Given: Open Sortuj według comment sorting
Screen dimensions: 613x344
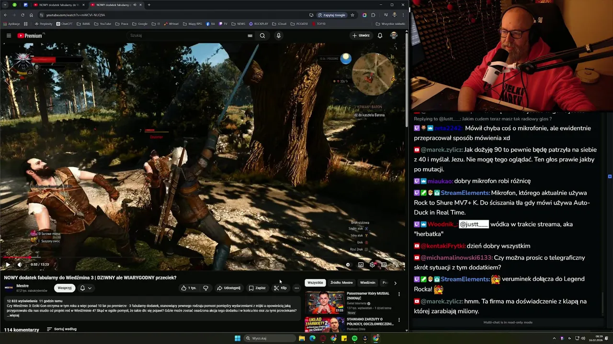Looking at the screenshot, I should [62, 329].
